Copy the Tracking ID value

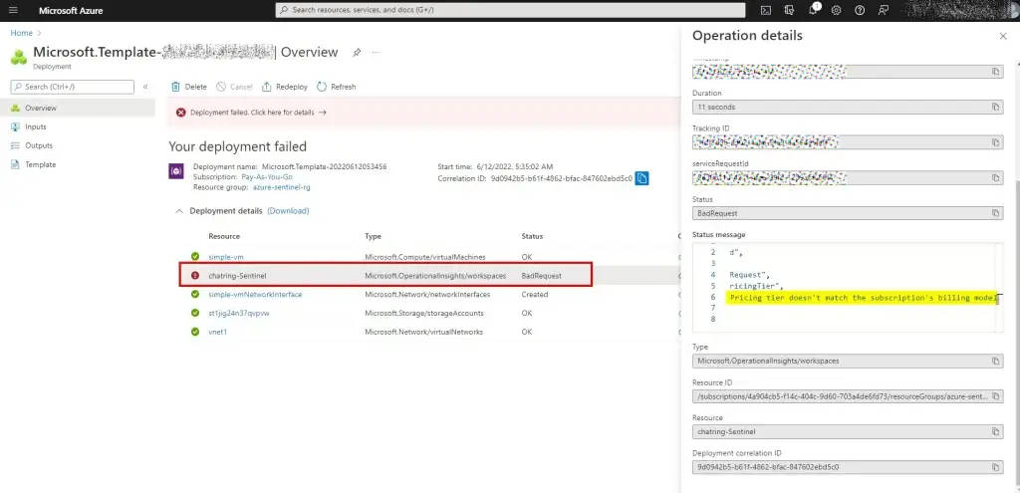click(x=995, y=141)
